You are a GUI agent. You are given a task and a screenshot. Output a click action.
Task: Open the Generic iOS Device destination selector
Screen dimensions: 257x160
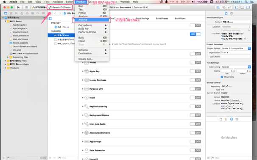60,7
